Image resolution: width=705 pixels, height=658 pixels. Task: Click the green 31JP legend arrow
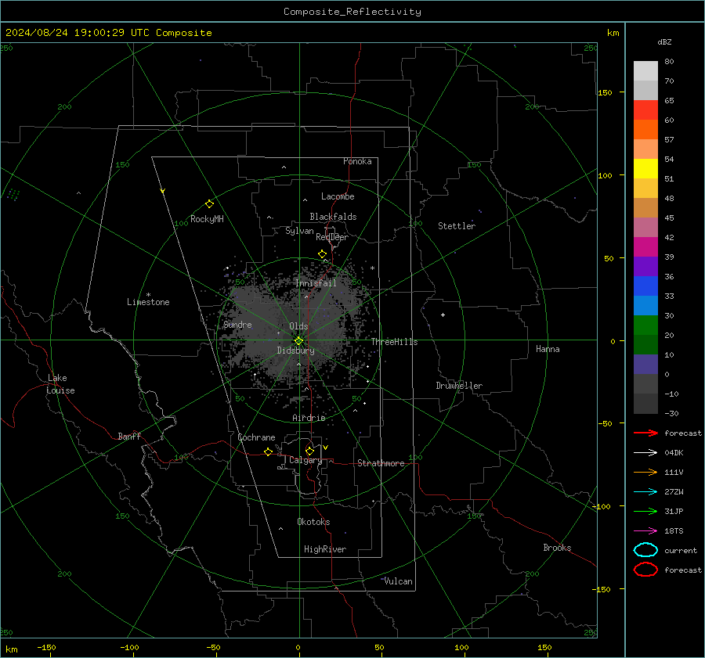tap(645, 511)
